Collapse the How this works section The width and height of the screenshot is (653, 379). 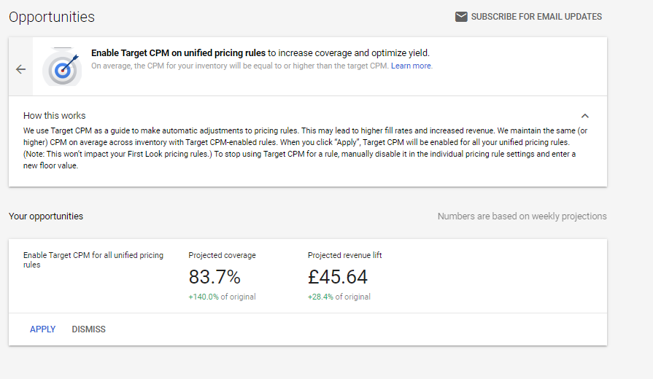pos(584,116)
